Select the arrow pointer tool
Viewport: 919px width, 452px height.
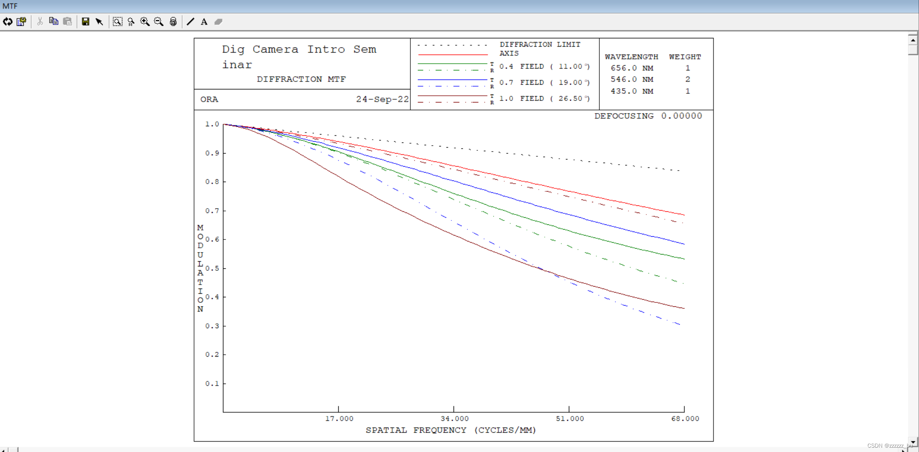(x=99, y=22)
